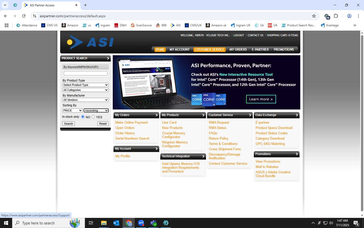
Task: Open the Chrome three-dot menu
Action: click(358, 16)
